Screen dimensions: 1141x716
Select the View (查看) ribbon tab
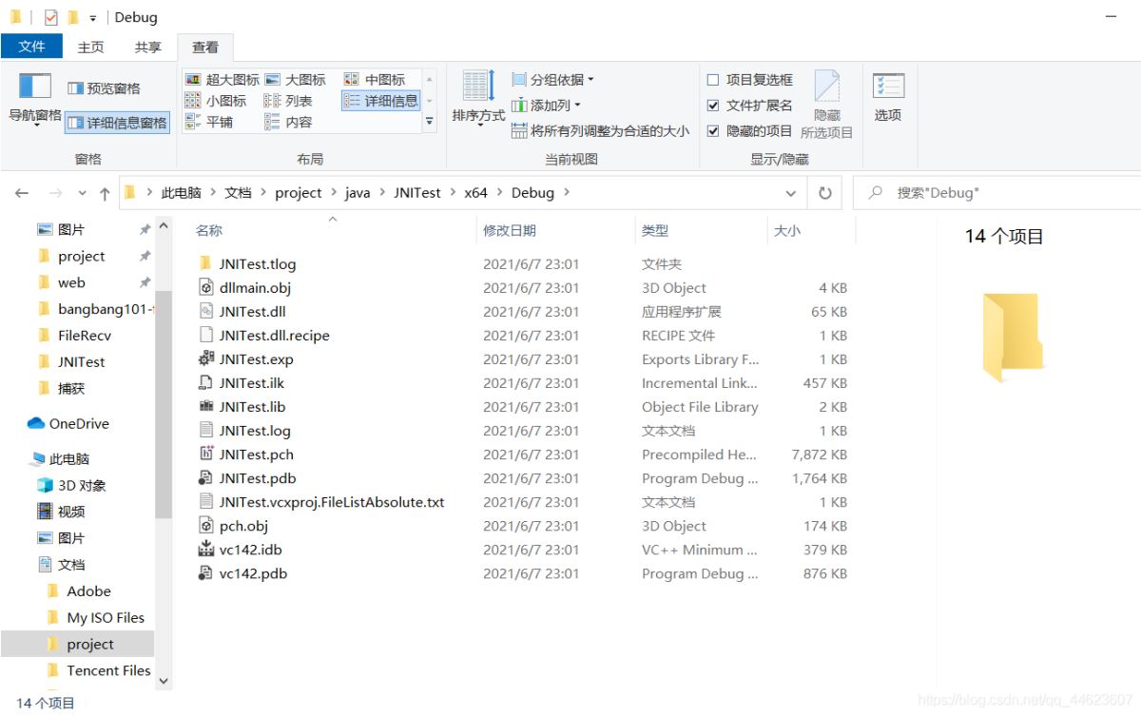pos(205,47)
